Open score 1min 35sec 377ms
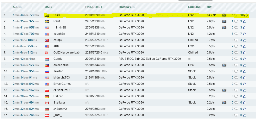Viewport: 258px width, 120px height. pos(26,21)
